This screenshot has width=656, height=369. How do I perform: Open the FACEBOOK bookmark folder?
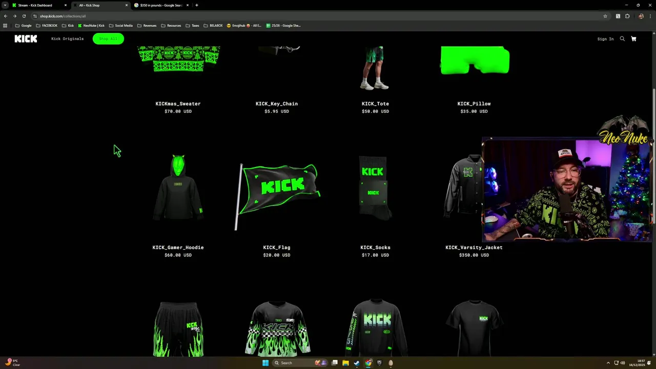tap(47, 26)
